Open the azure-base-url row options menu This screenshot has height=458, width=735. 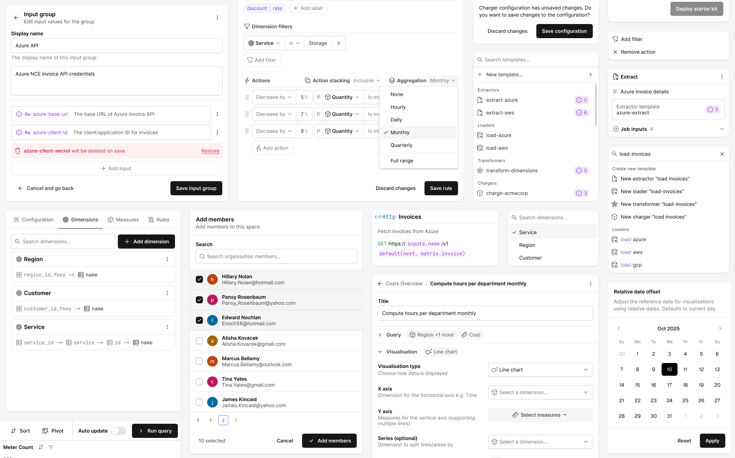tap(217, 114)
